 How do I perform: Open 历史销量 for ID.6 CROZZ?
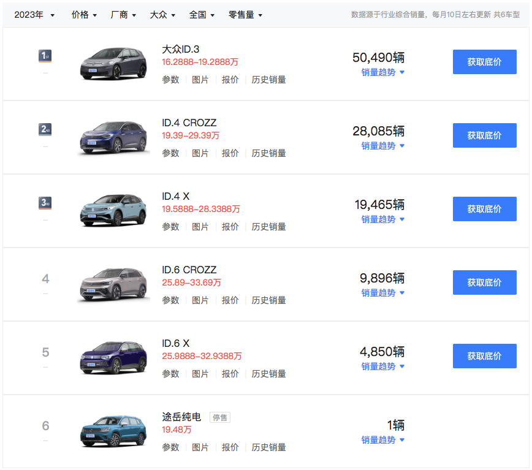[x=268, y=300]
